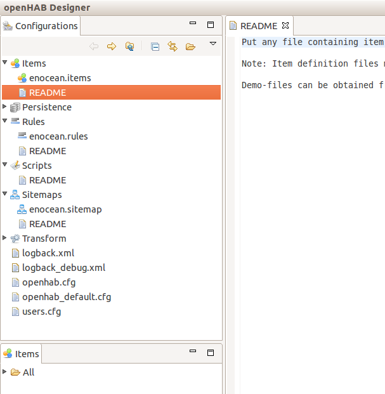Click the Scripts folder icon
The image size is (385, 394).
point(15,166)
